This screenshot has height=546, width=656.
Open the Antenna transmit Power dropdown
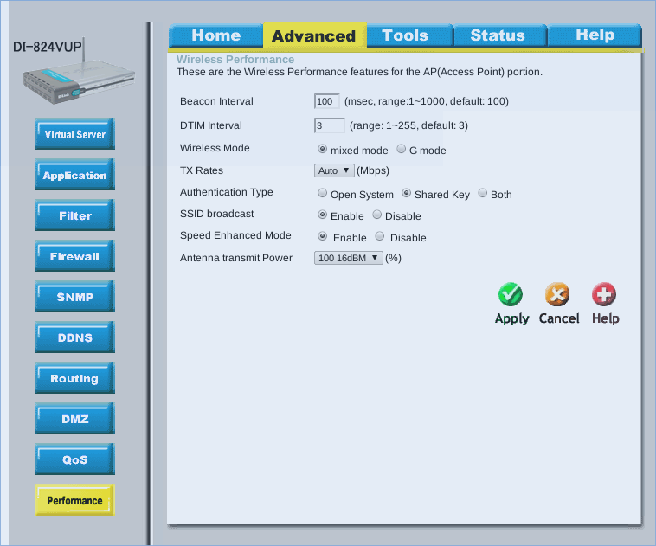(348, 258)
